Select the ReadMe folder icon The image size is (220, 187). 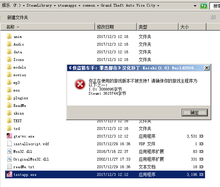point(9,105)
